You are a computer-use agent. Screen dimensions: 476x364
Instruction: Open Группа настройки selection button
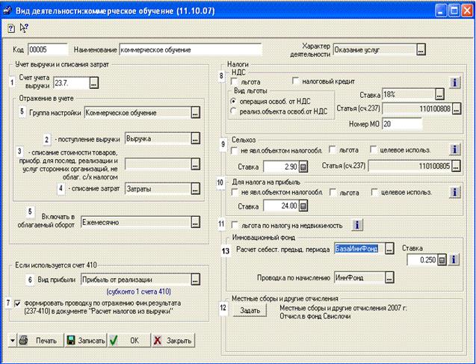tap(195, 113)
